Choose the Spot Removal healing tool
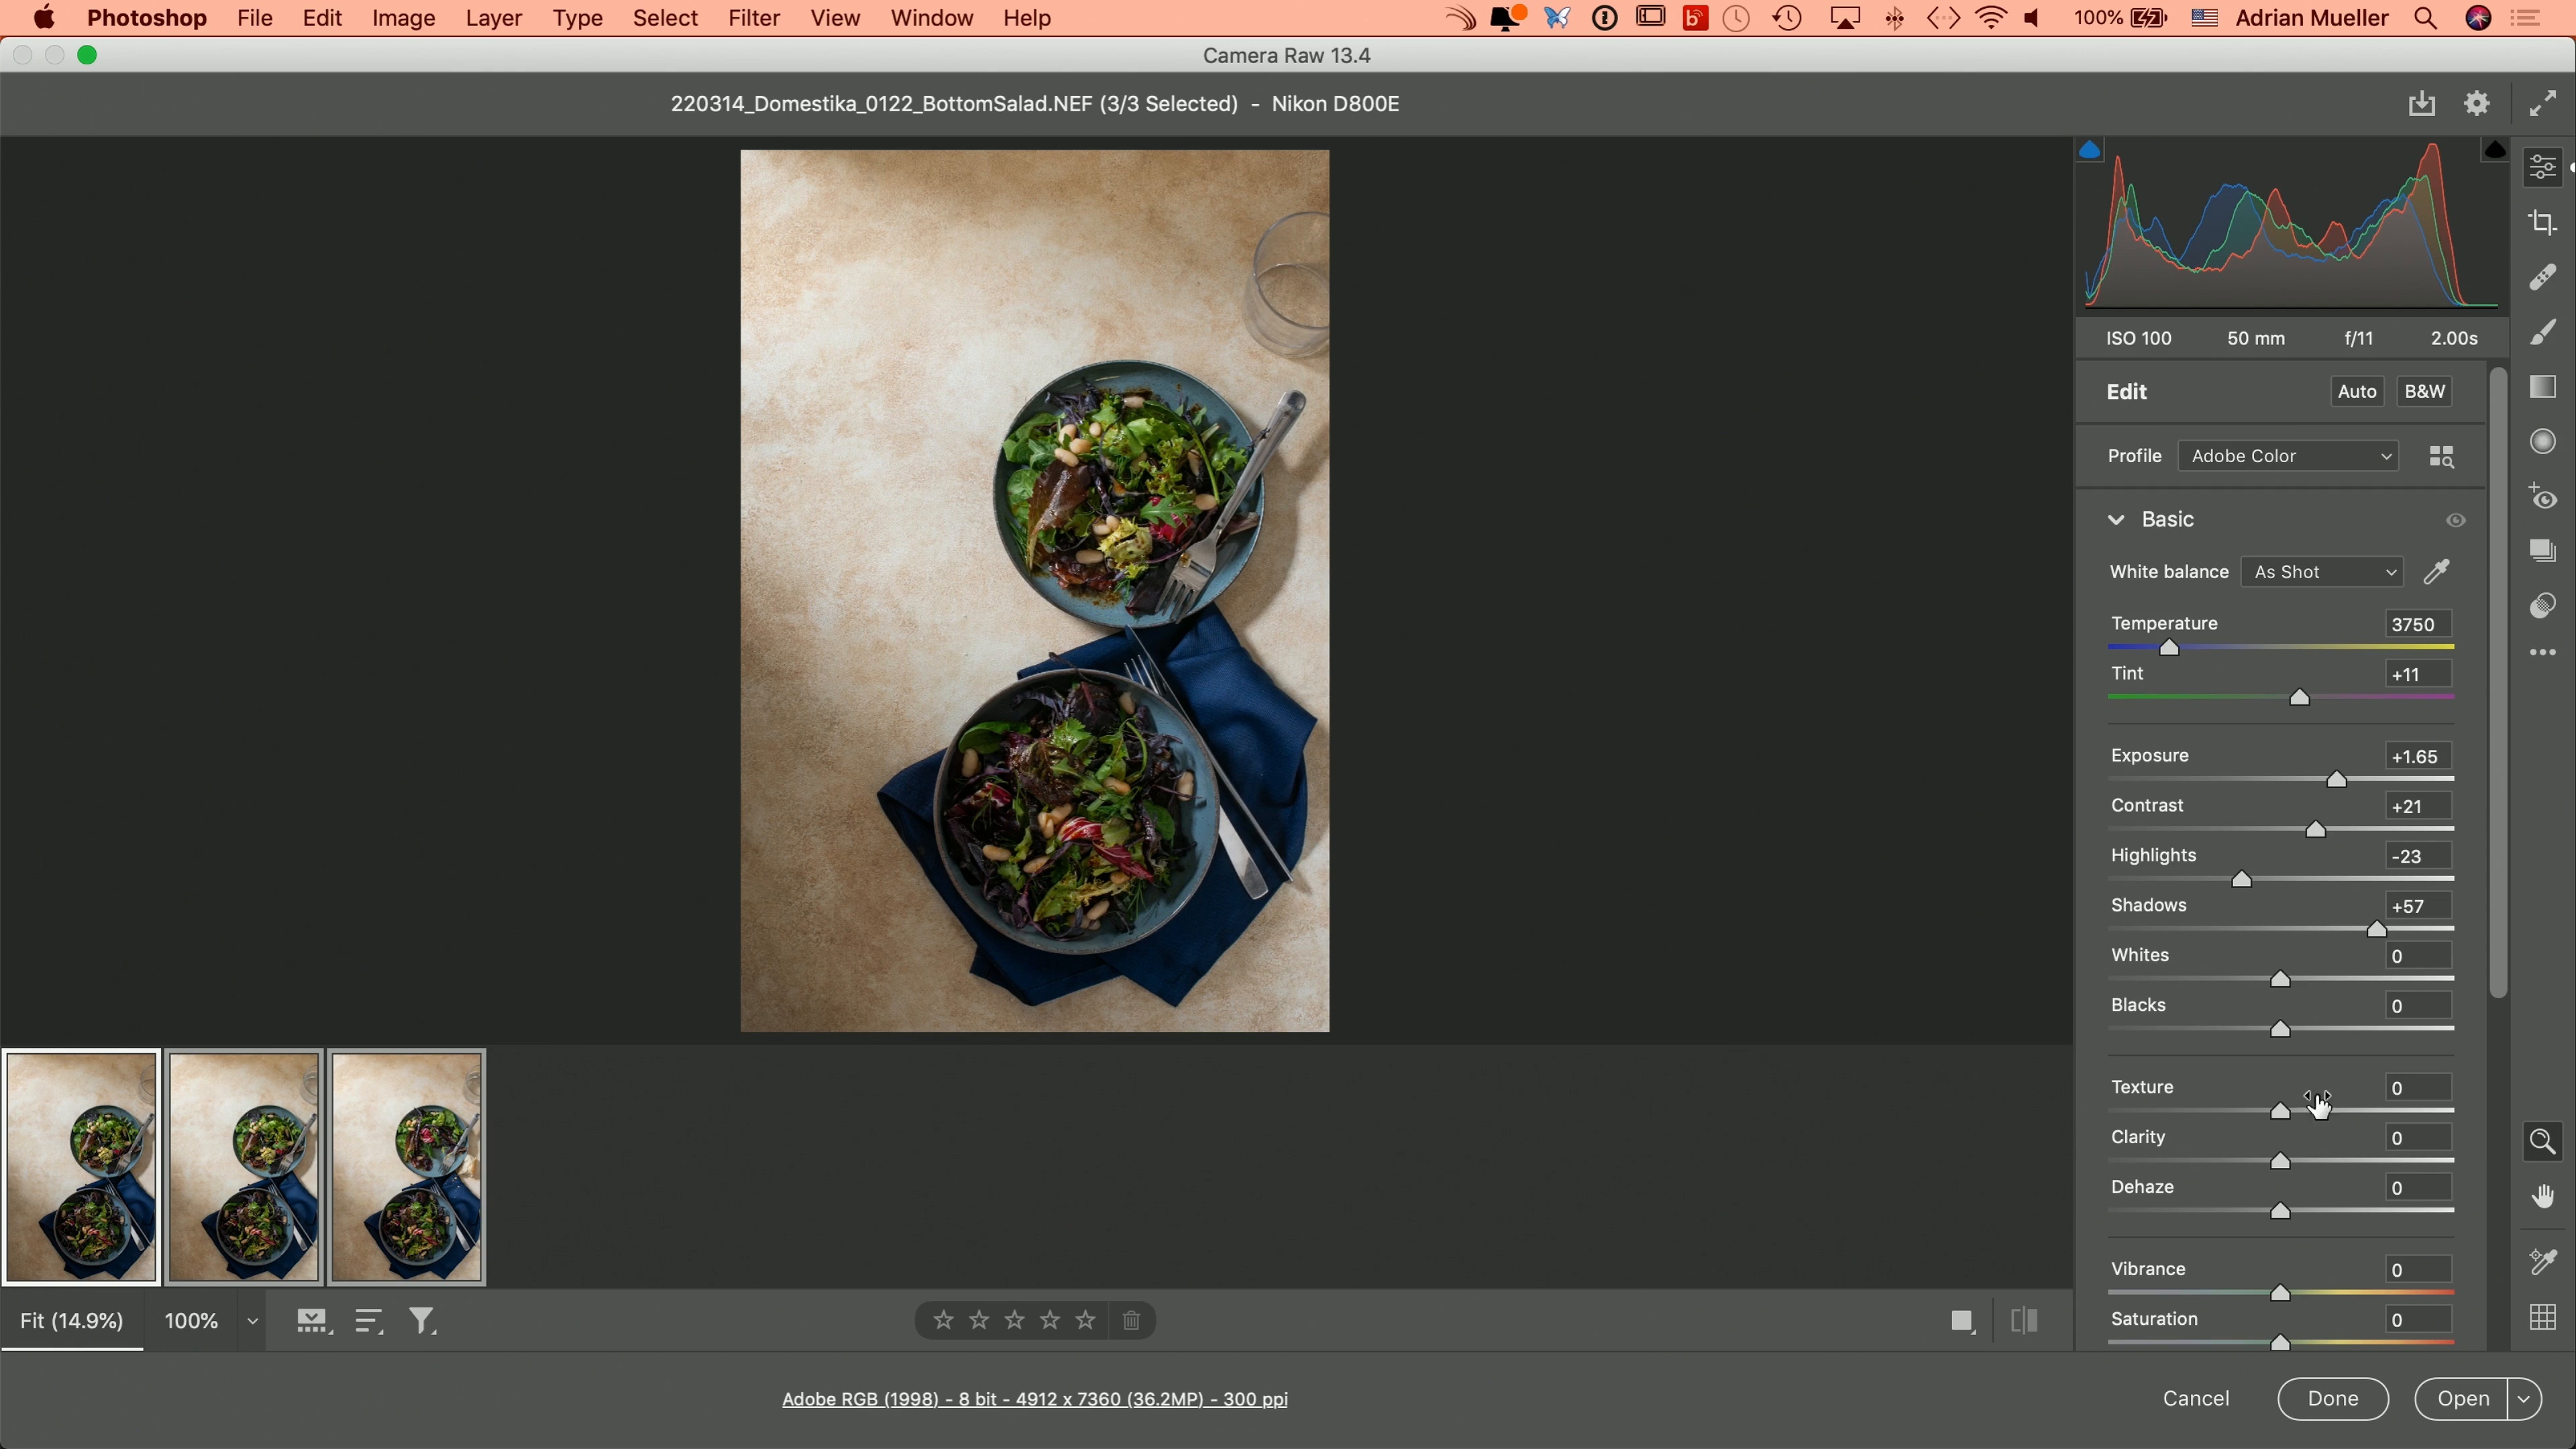The image size is (2576, 1449). click(2542, 277)
